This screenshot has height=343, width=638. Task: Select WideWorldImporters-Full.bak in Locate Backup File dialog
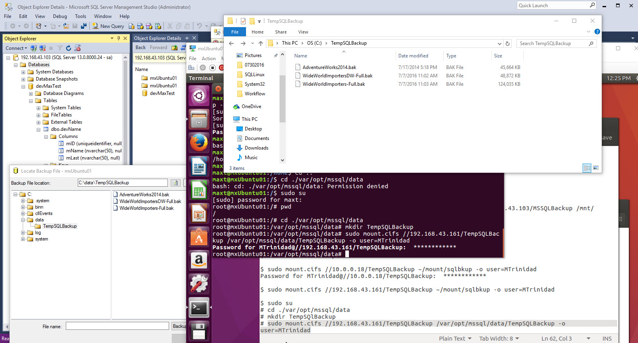tap(146, 208)
